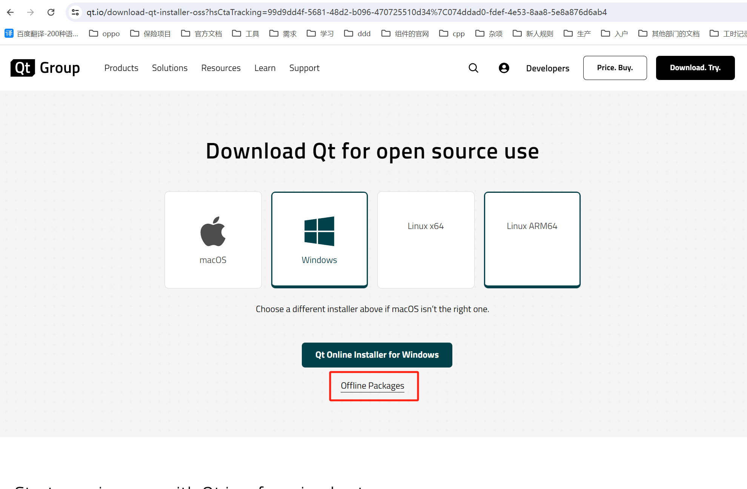Click Qt Online Installer for Windows
Screen dimensions: 747x489
pos(377,355)
